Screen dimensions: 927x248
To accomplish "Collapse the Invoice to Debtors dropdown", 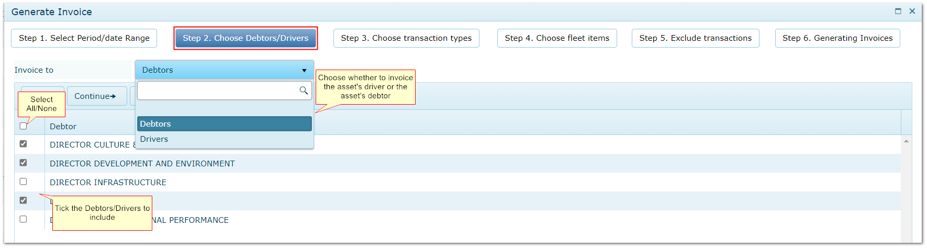I will click(304, 70).
